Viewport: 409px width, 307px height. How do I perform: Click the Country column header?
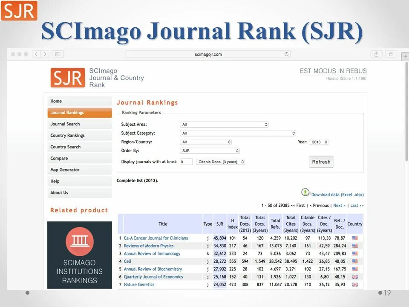tap(355, 224)
